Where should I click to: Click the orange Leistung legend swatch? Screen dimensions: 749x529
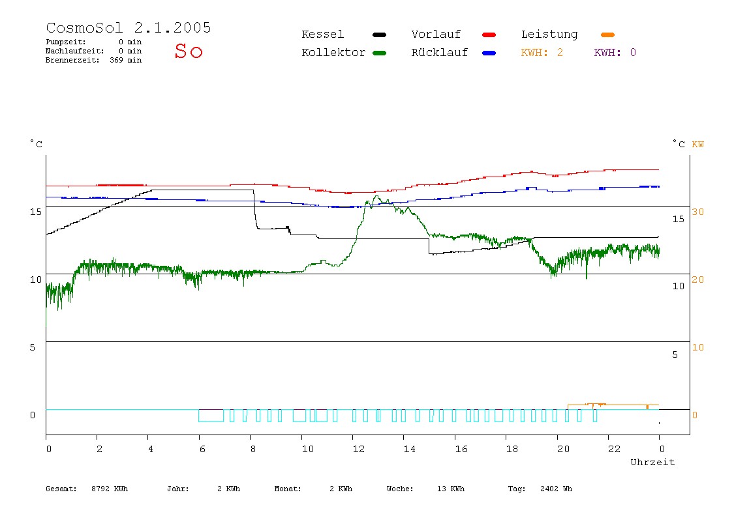pyautogui.click(x=607, y=35)
